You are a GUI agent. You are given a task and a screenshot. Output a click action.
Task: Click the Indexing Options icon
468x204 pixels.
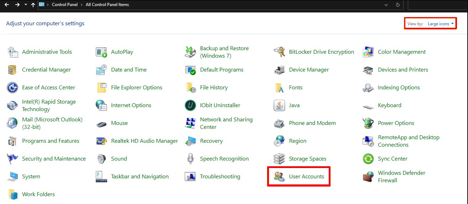coord(368,88)
